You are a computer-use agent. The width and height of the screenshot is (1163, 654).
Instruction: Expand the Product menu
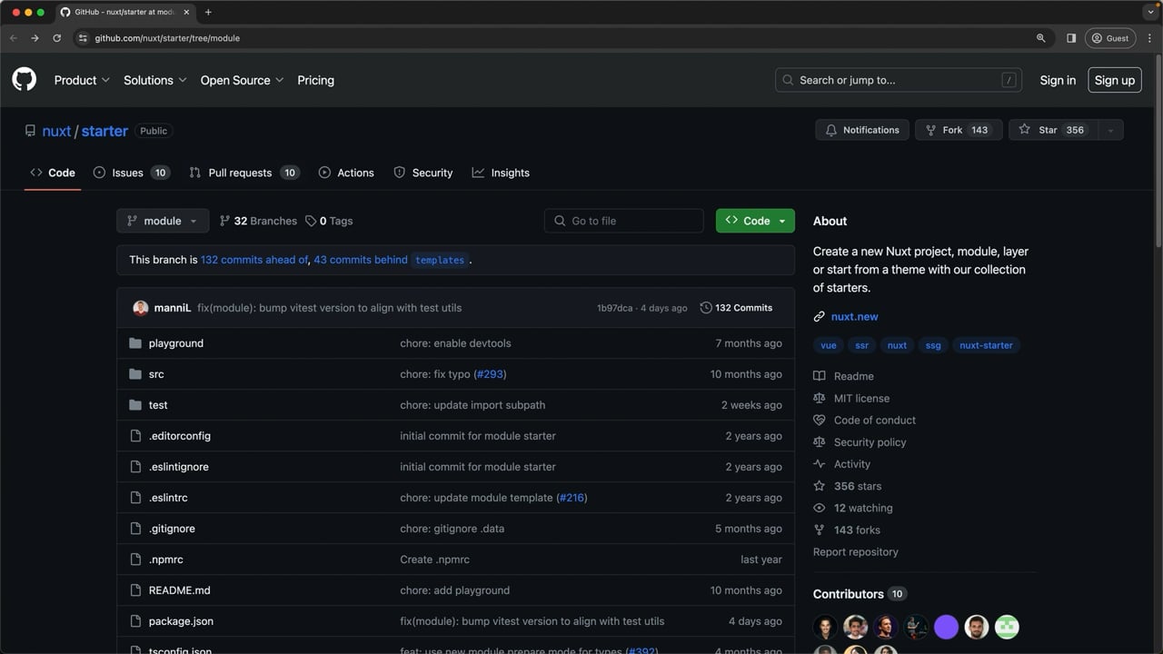[82, 80]
